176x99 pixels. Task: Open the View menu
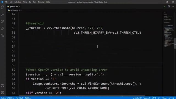[x=25, y=2]
